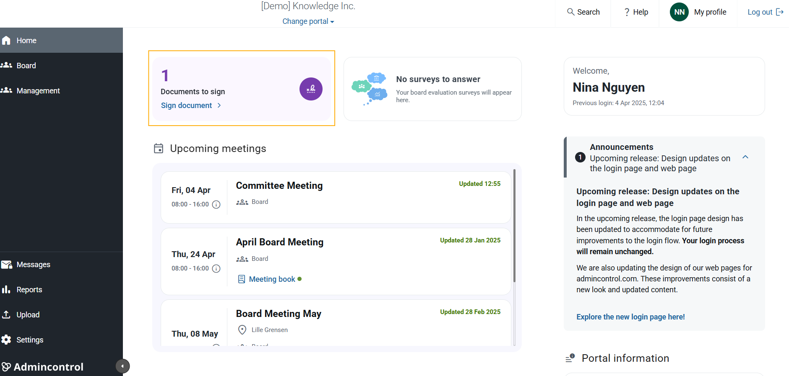Click the Help question mark icon
This screenshot has height=376, width=789.
click(x=627, y=12)
